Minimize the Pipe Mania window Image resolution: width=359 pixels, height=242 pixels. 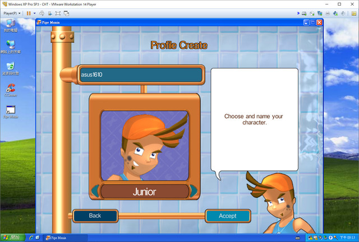click(x=306, y=22)
